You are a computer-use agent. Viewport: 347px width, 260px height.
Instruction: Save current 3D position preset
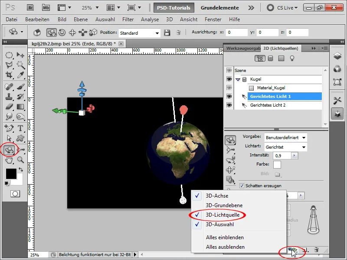[167, 33]
